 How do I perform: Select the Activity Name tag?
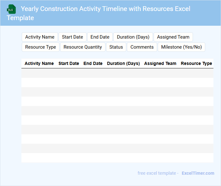coord(40,37)
